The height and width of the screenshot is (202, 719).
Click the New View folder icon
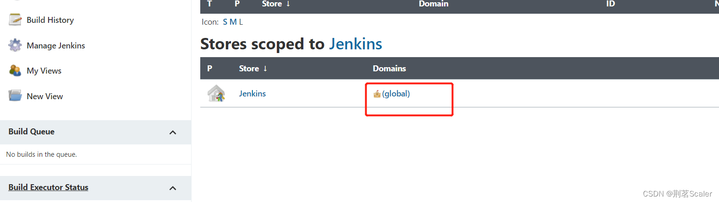pos(15,96)
